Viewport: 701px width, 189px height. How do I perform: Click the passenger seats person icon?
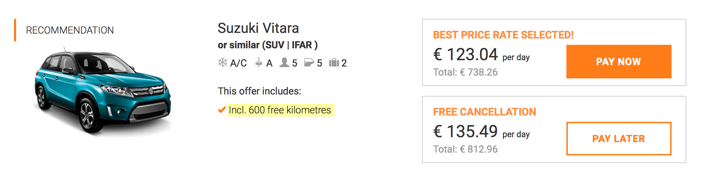click(285, 62)
